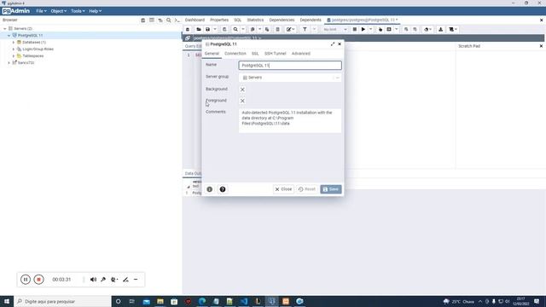The height and width of the screenshot is (307, 546).
Task: Open the Statistics tab
Action: click(x=255, y=20)
